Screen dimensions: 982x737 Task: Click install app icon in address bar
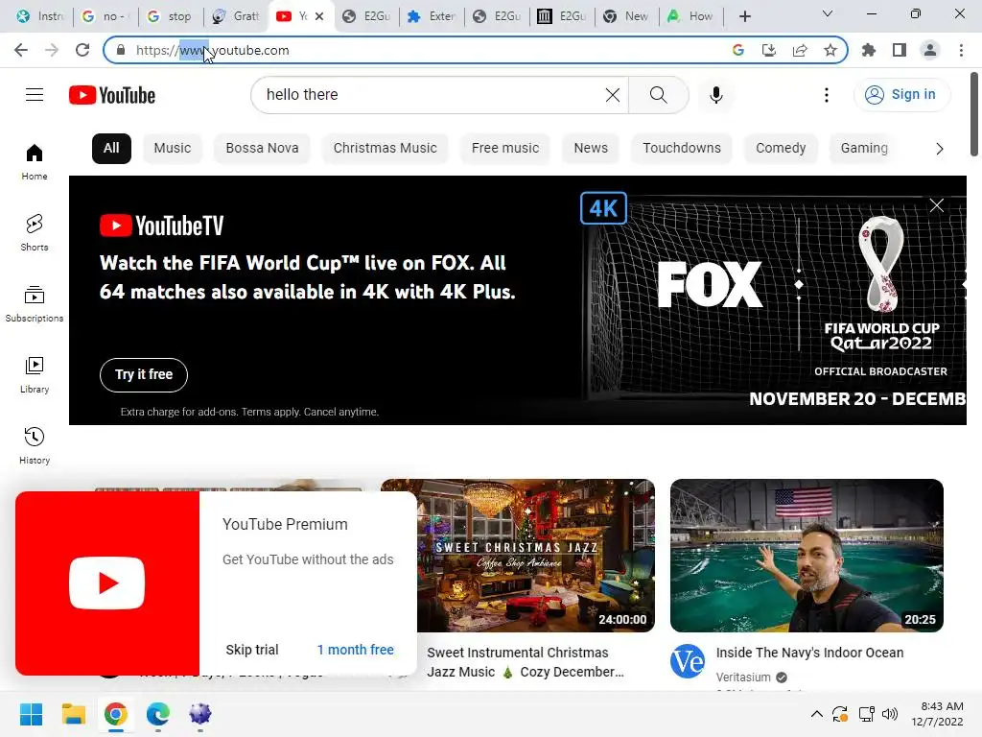click(769, 50)
